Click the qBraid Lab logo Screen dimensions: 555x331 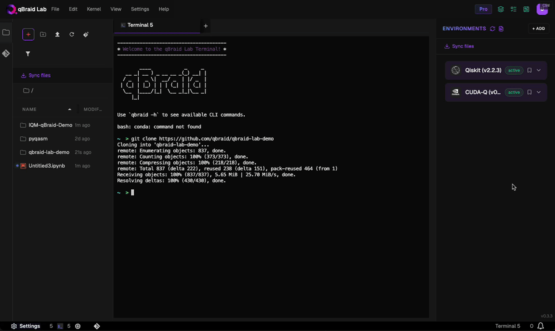pos(12,9)
